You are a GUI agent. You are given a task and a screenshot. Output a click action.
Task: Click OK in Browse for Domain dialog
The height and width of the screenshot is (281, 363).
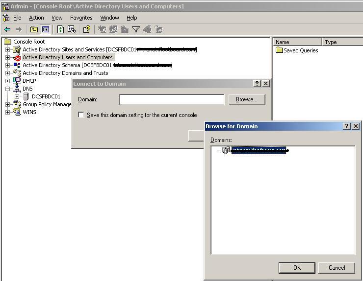[297, 268]
